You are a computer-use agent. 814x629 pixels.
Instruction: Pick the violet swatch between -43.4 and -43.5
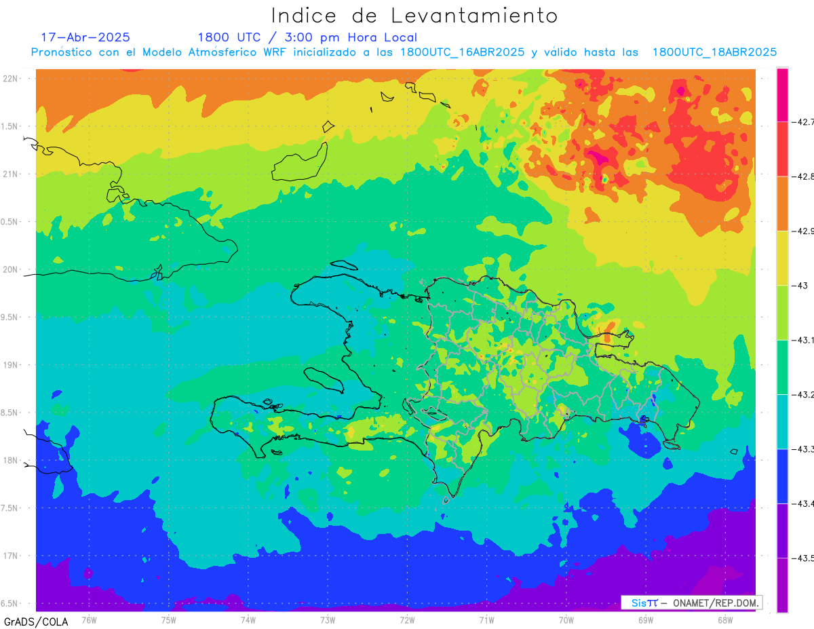pos(782,531)
